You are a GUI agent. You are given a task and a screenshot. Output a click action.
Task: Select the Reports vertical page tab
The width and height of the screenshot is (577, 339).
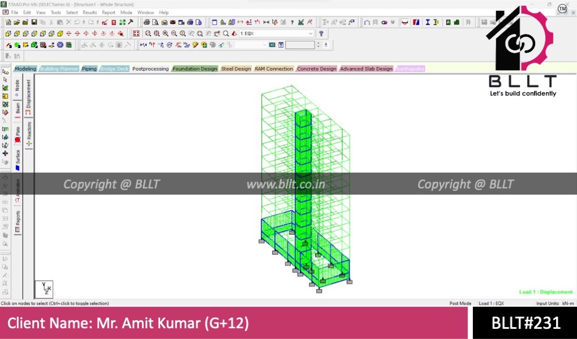(18, 221)
